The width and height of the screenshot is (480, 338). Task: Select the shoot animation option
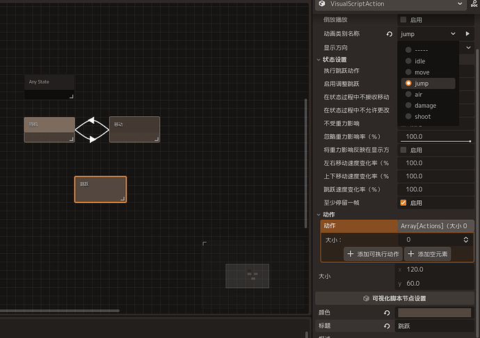pyautogui.click(x=428, y=116)
